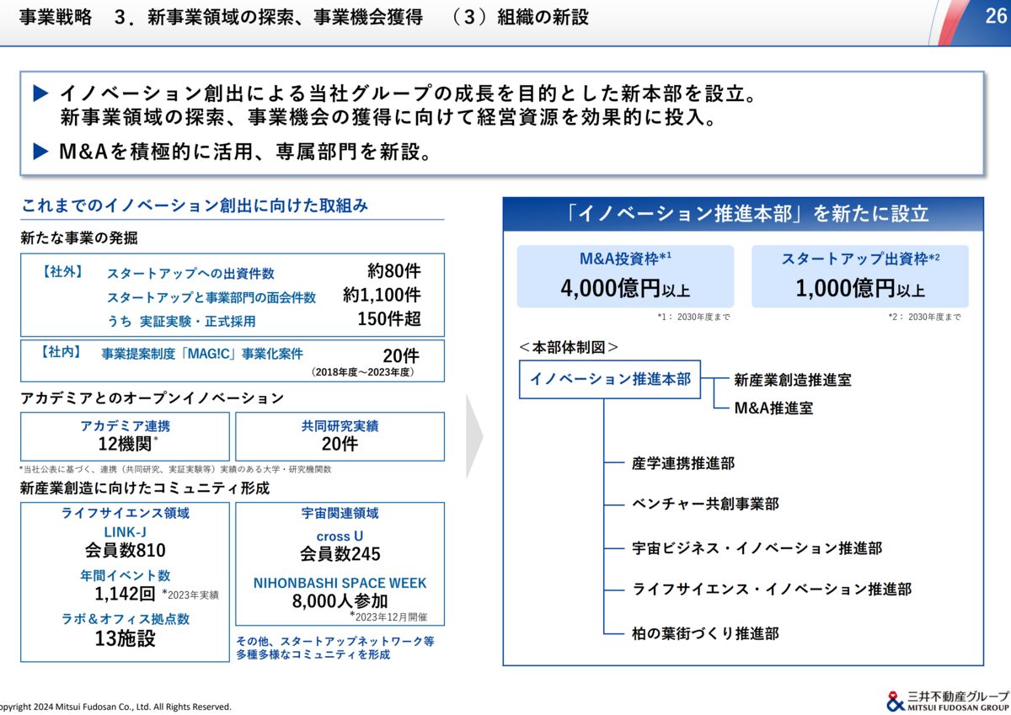
Task: Click the 【社内】 tag
Action: pyautogui.click(x=60, y=353)
